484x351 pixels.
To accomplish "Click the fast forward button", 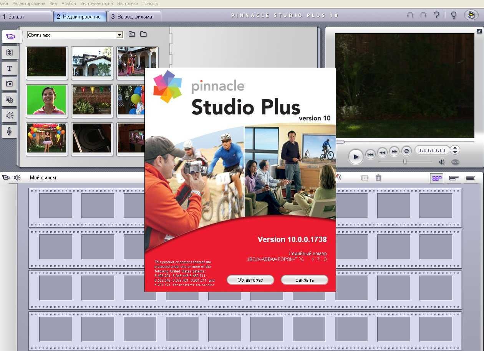I will (x=394, y=151).
